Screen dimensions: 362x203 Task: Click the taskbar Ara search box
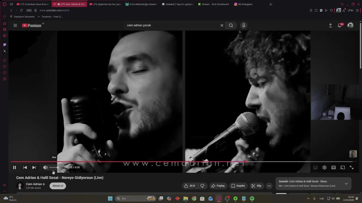pyautogui.click(x=135, y=198)
